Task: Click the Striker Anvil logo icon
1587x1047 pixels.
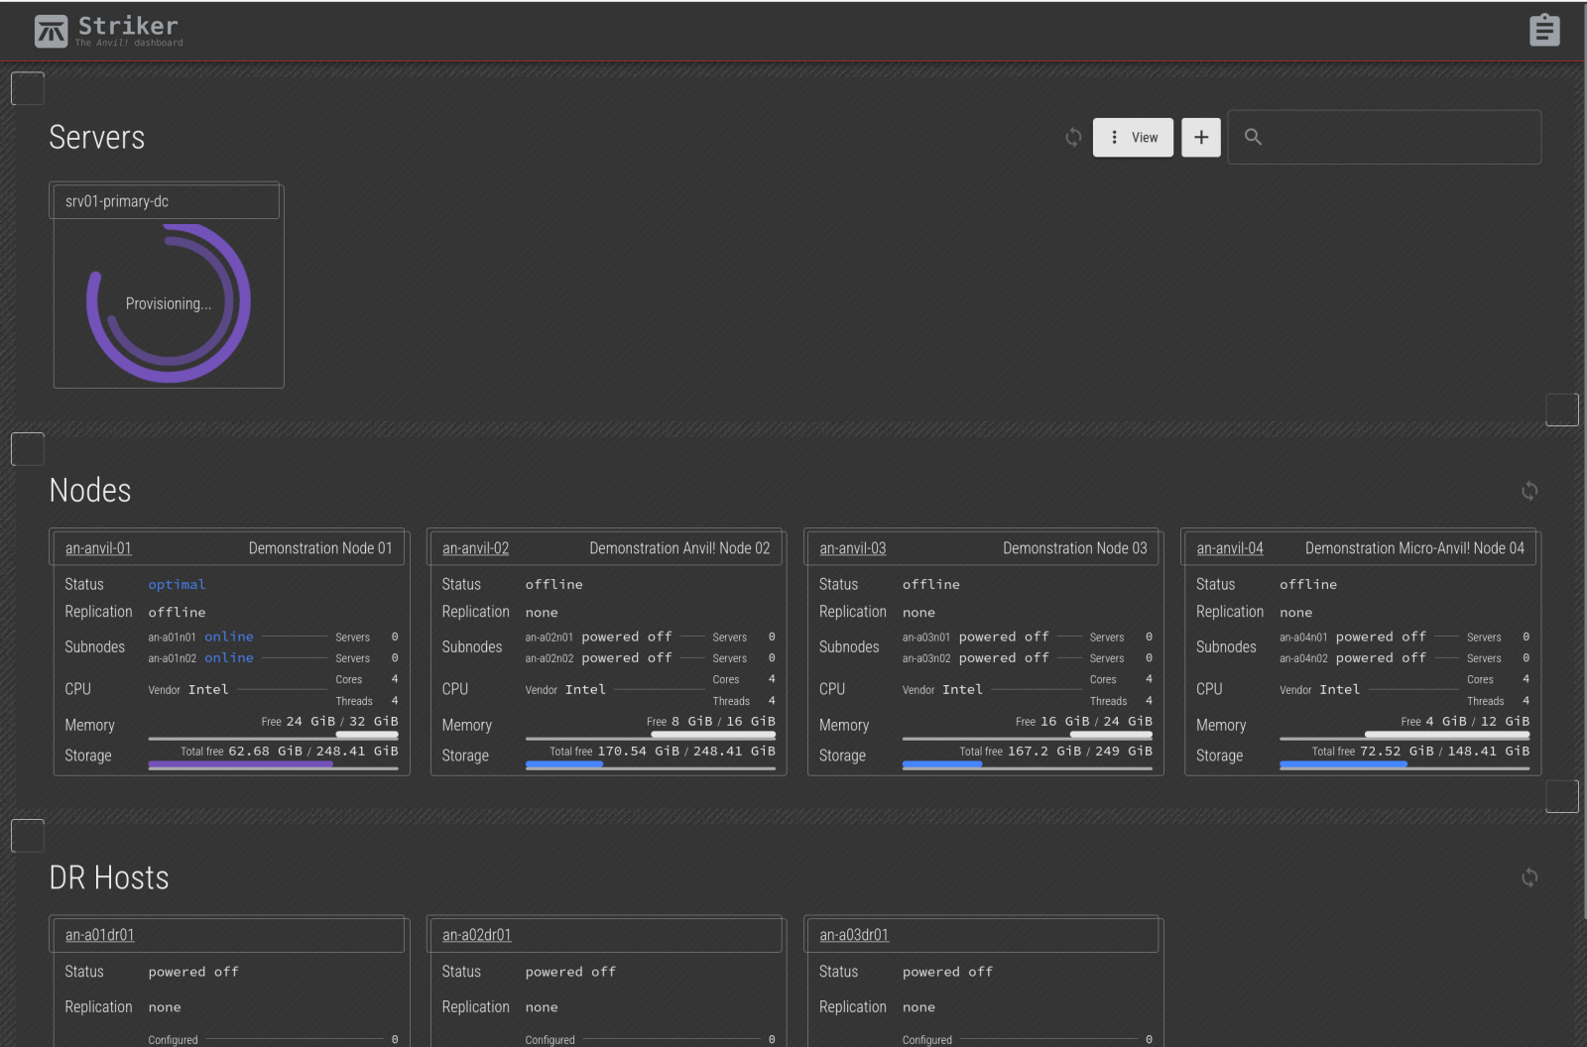Action: pos(51,31)
